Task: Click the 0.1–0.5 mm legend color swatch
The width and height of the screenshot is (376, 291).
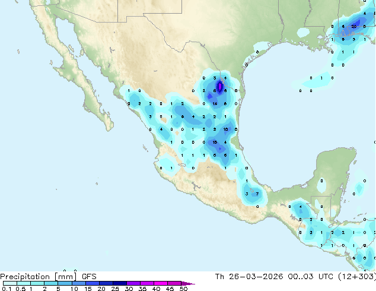Action: [x=10, y=283]
